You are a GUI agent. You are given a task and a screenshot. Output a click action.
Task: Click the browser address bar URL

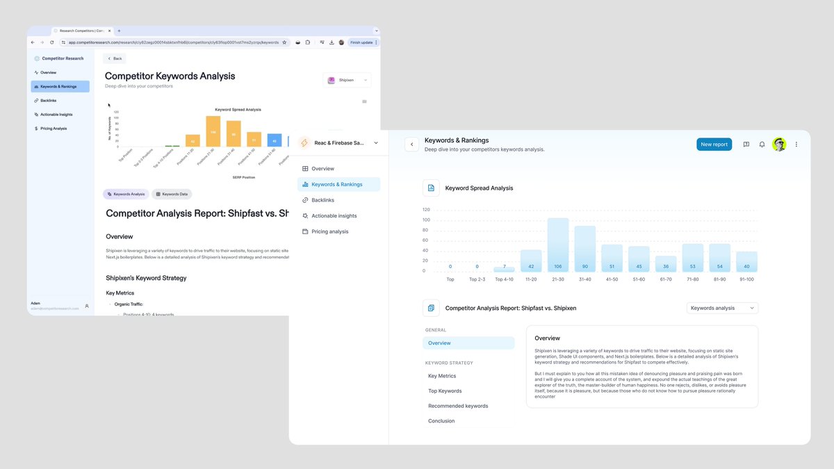point(174,42)
